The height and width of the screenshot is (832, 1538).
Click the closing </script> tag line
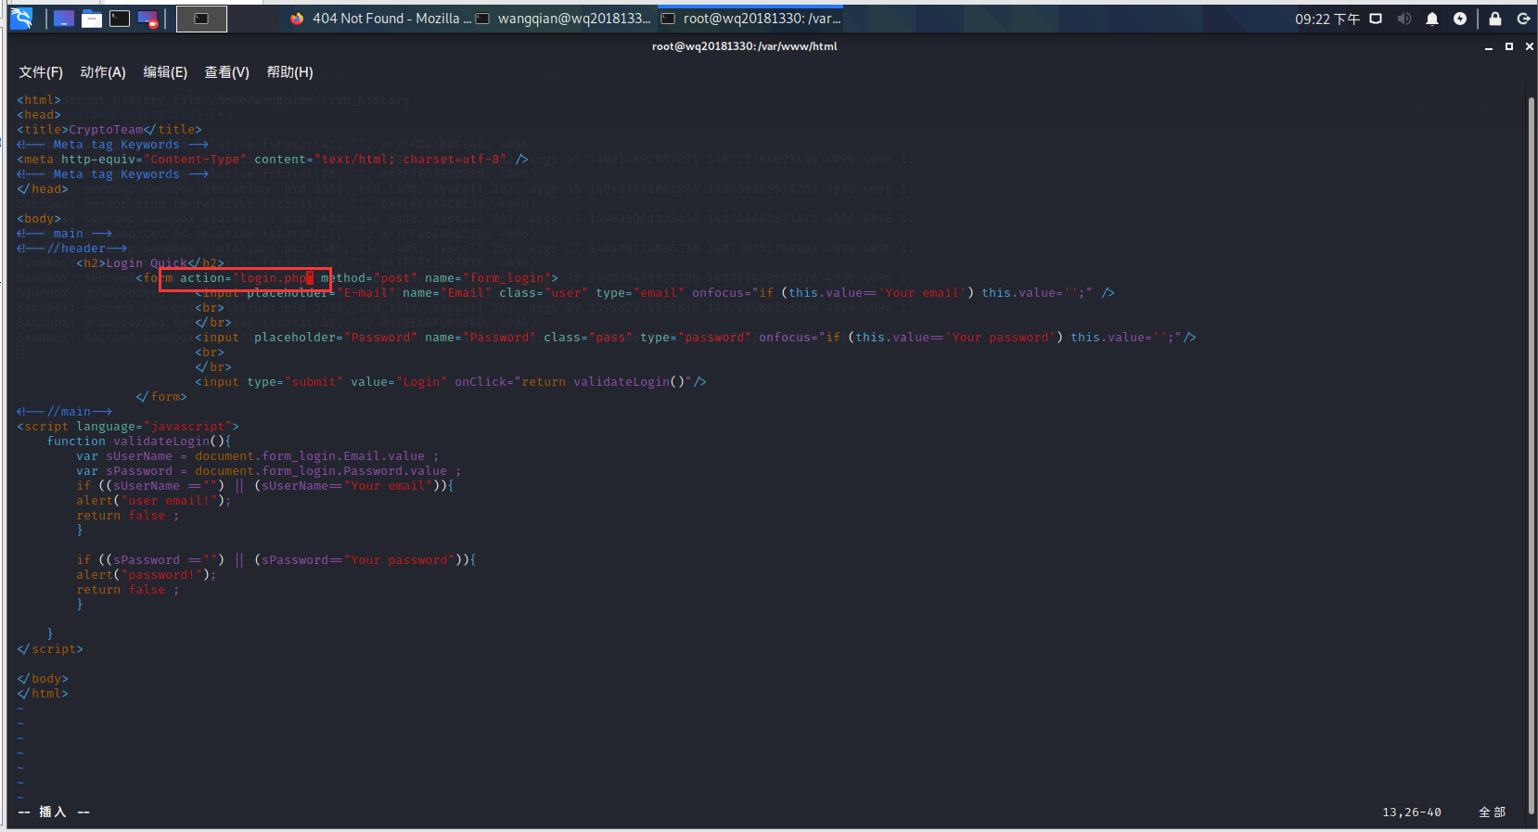[50, 649]
